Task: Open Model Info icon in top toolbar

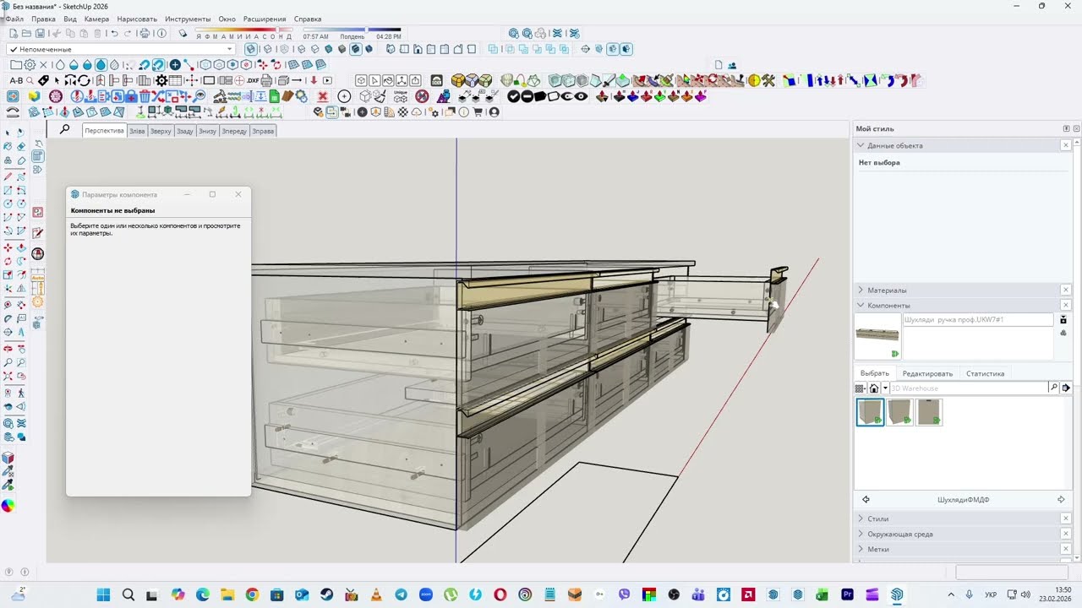Action: pos(161,33)
